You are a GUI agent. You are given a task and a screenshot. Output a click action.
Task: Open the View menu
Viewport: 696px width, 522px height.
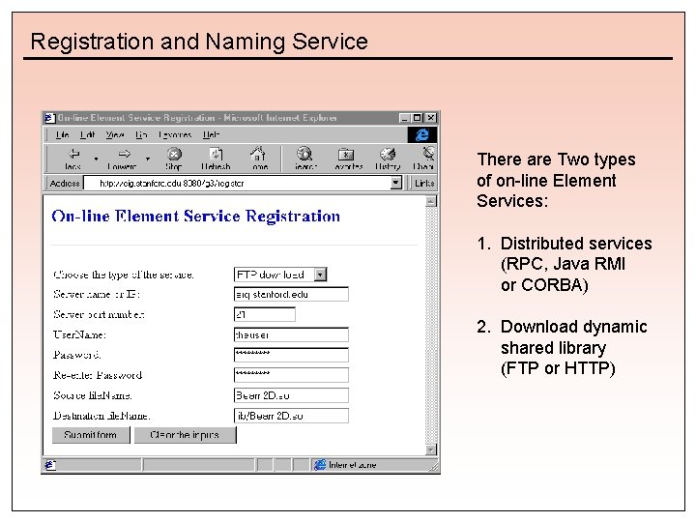115,134
